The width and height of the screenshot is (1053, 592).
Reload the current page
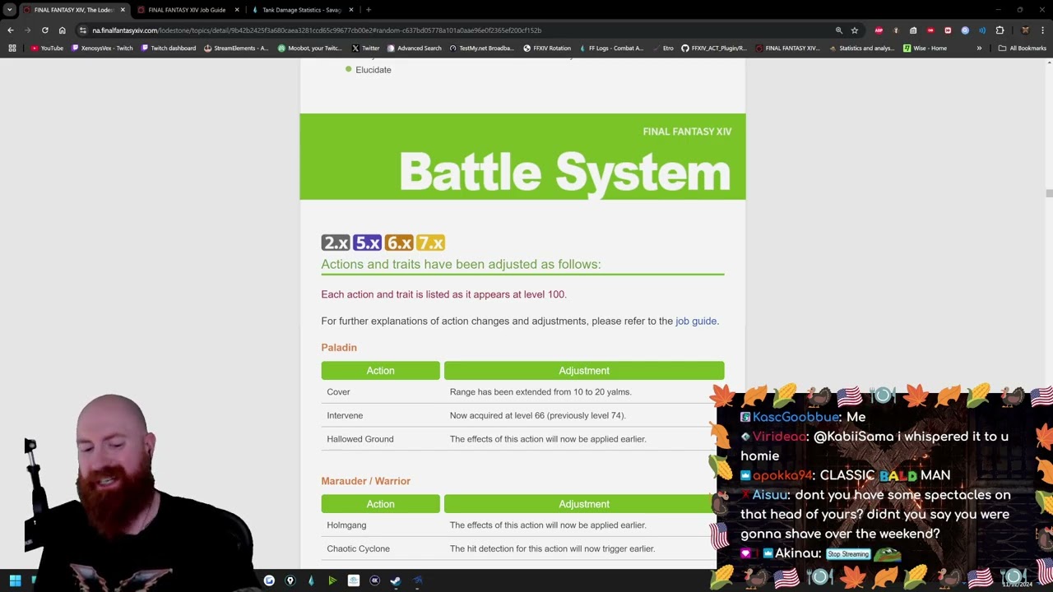tap(45, 30)
